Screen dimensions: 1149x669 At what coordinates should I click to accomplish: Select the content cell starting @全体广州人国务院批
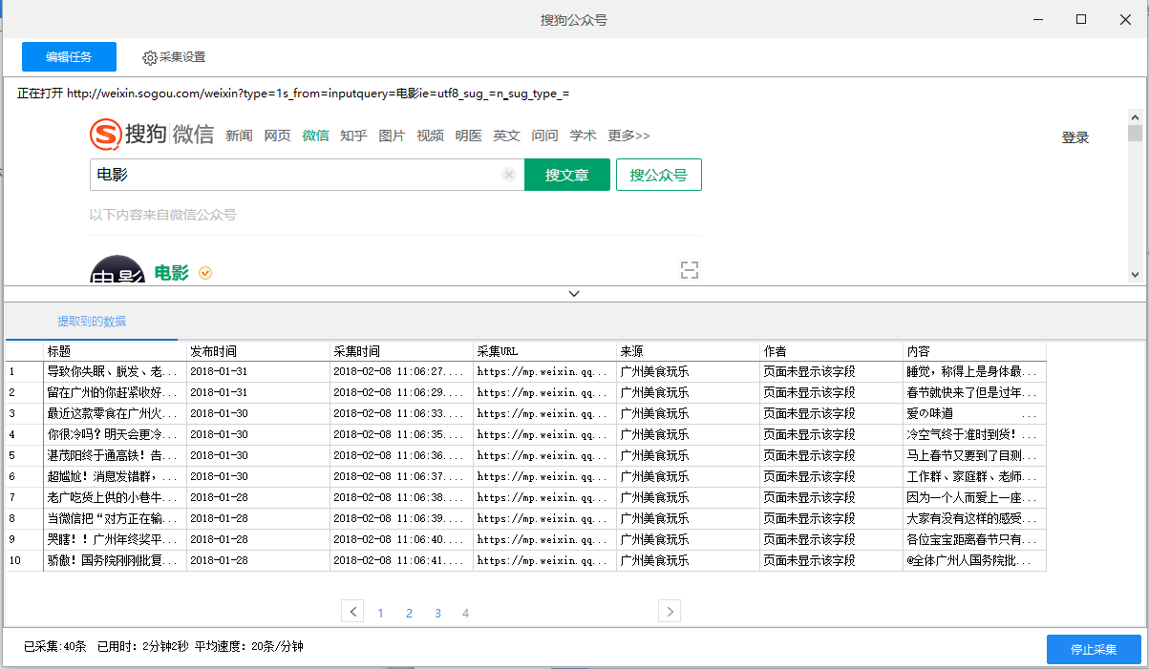(974, 560)
